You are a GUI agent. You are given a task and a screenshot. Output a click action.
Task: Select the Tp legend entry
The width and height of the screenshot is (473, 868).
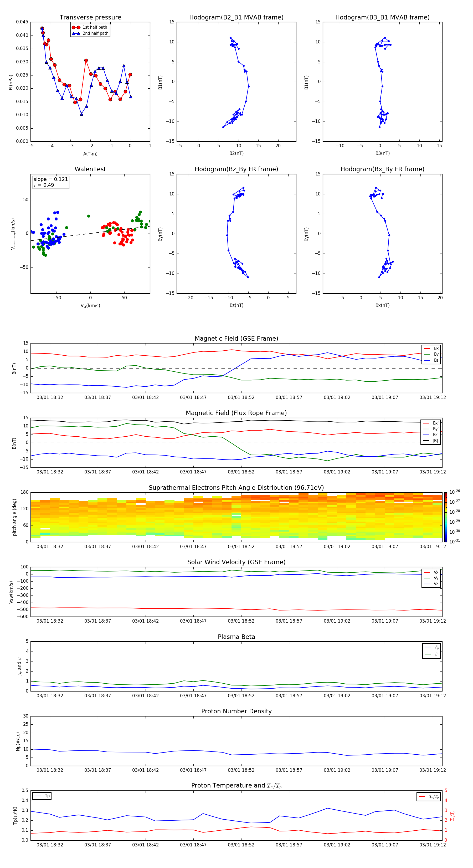42,796
